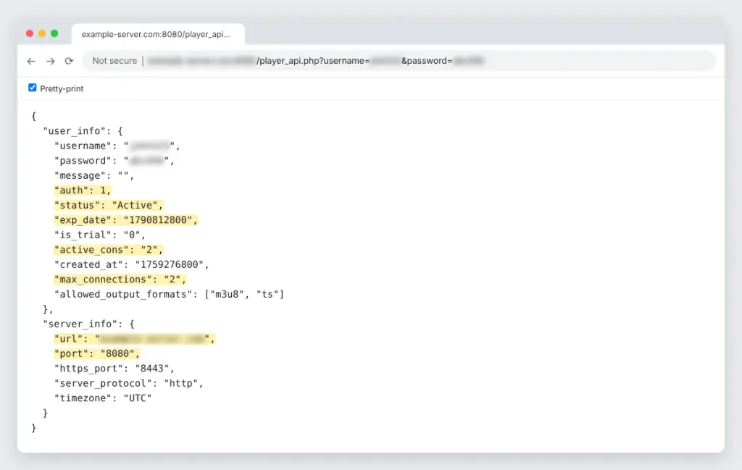Click the "timezone": "UTC" line
Screen dimensions: 742x470
point(103,398)
